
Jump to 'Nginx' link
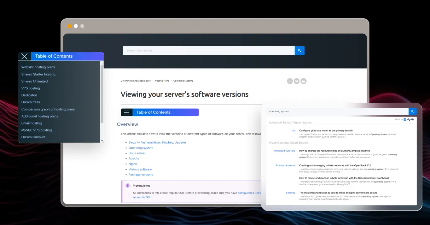click(133, 164)
